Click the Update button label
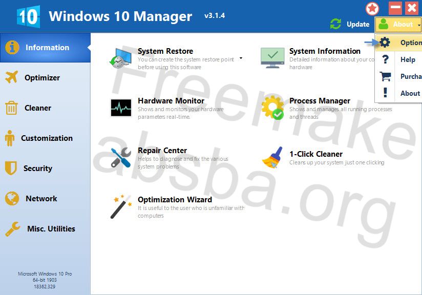The height and width of the screenshot is (295, 422). [358, 24]
